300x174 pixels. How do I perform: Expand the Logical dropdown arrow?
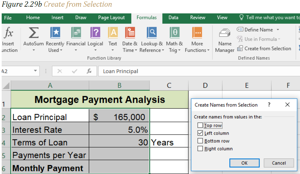95,50
